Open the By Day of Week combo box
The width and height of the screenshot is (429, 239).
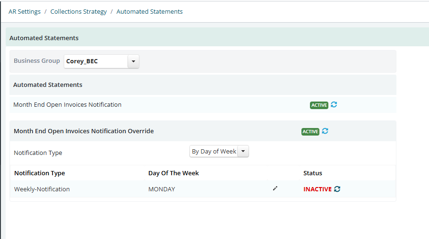pyautogui.click(x=219, y=151)
